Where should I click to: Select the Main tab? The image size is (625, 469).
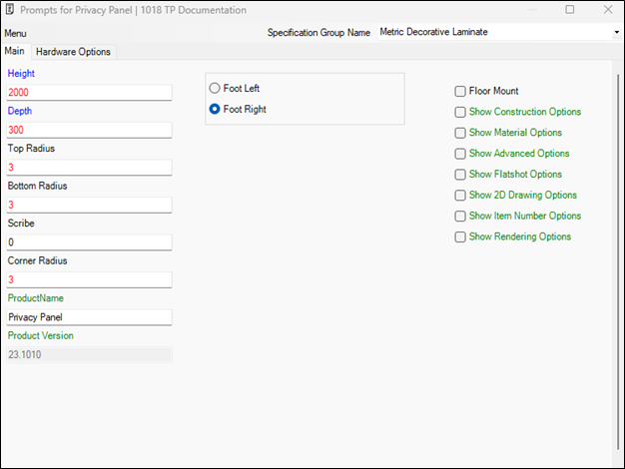tap(15, 51)
